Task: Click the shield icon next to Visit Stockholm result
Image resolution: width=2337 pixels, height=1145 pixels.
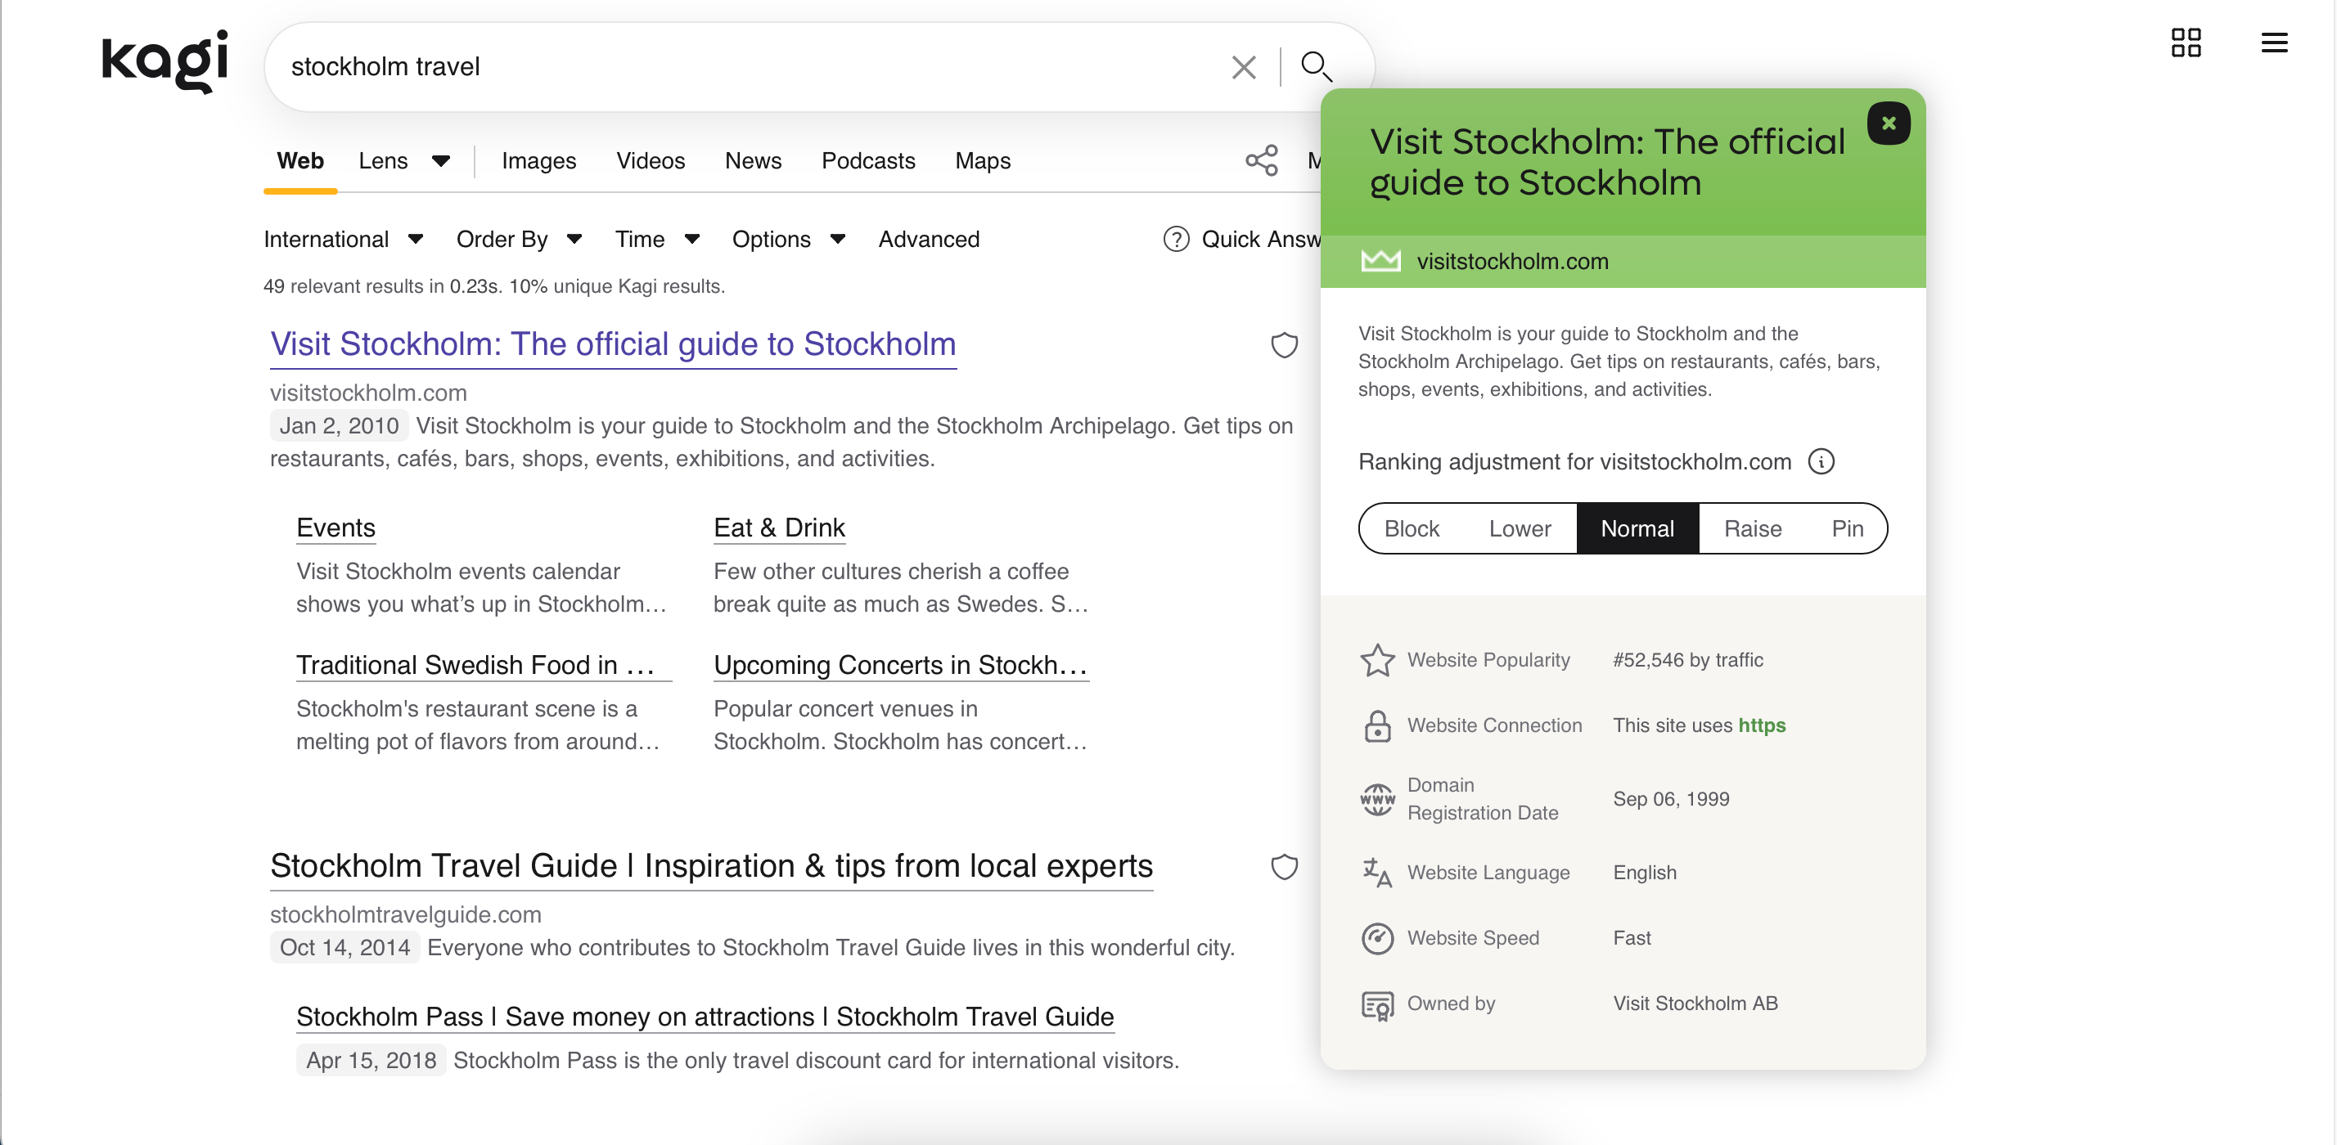Action: [1285, 345]
